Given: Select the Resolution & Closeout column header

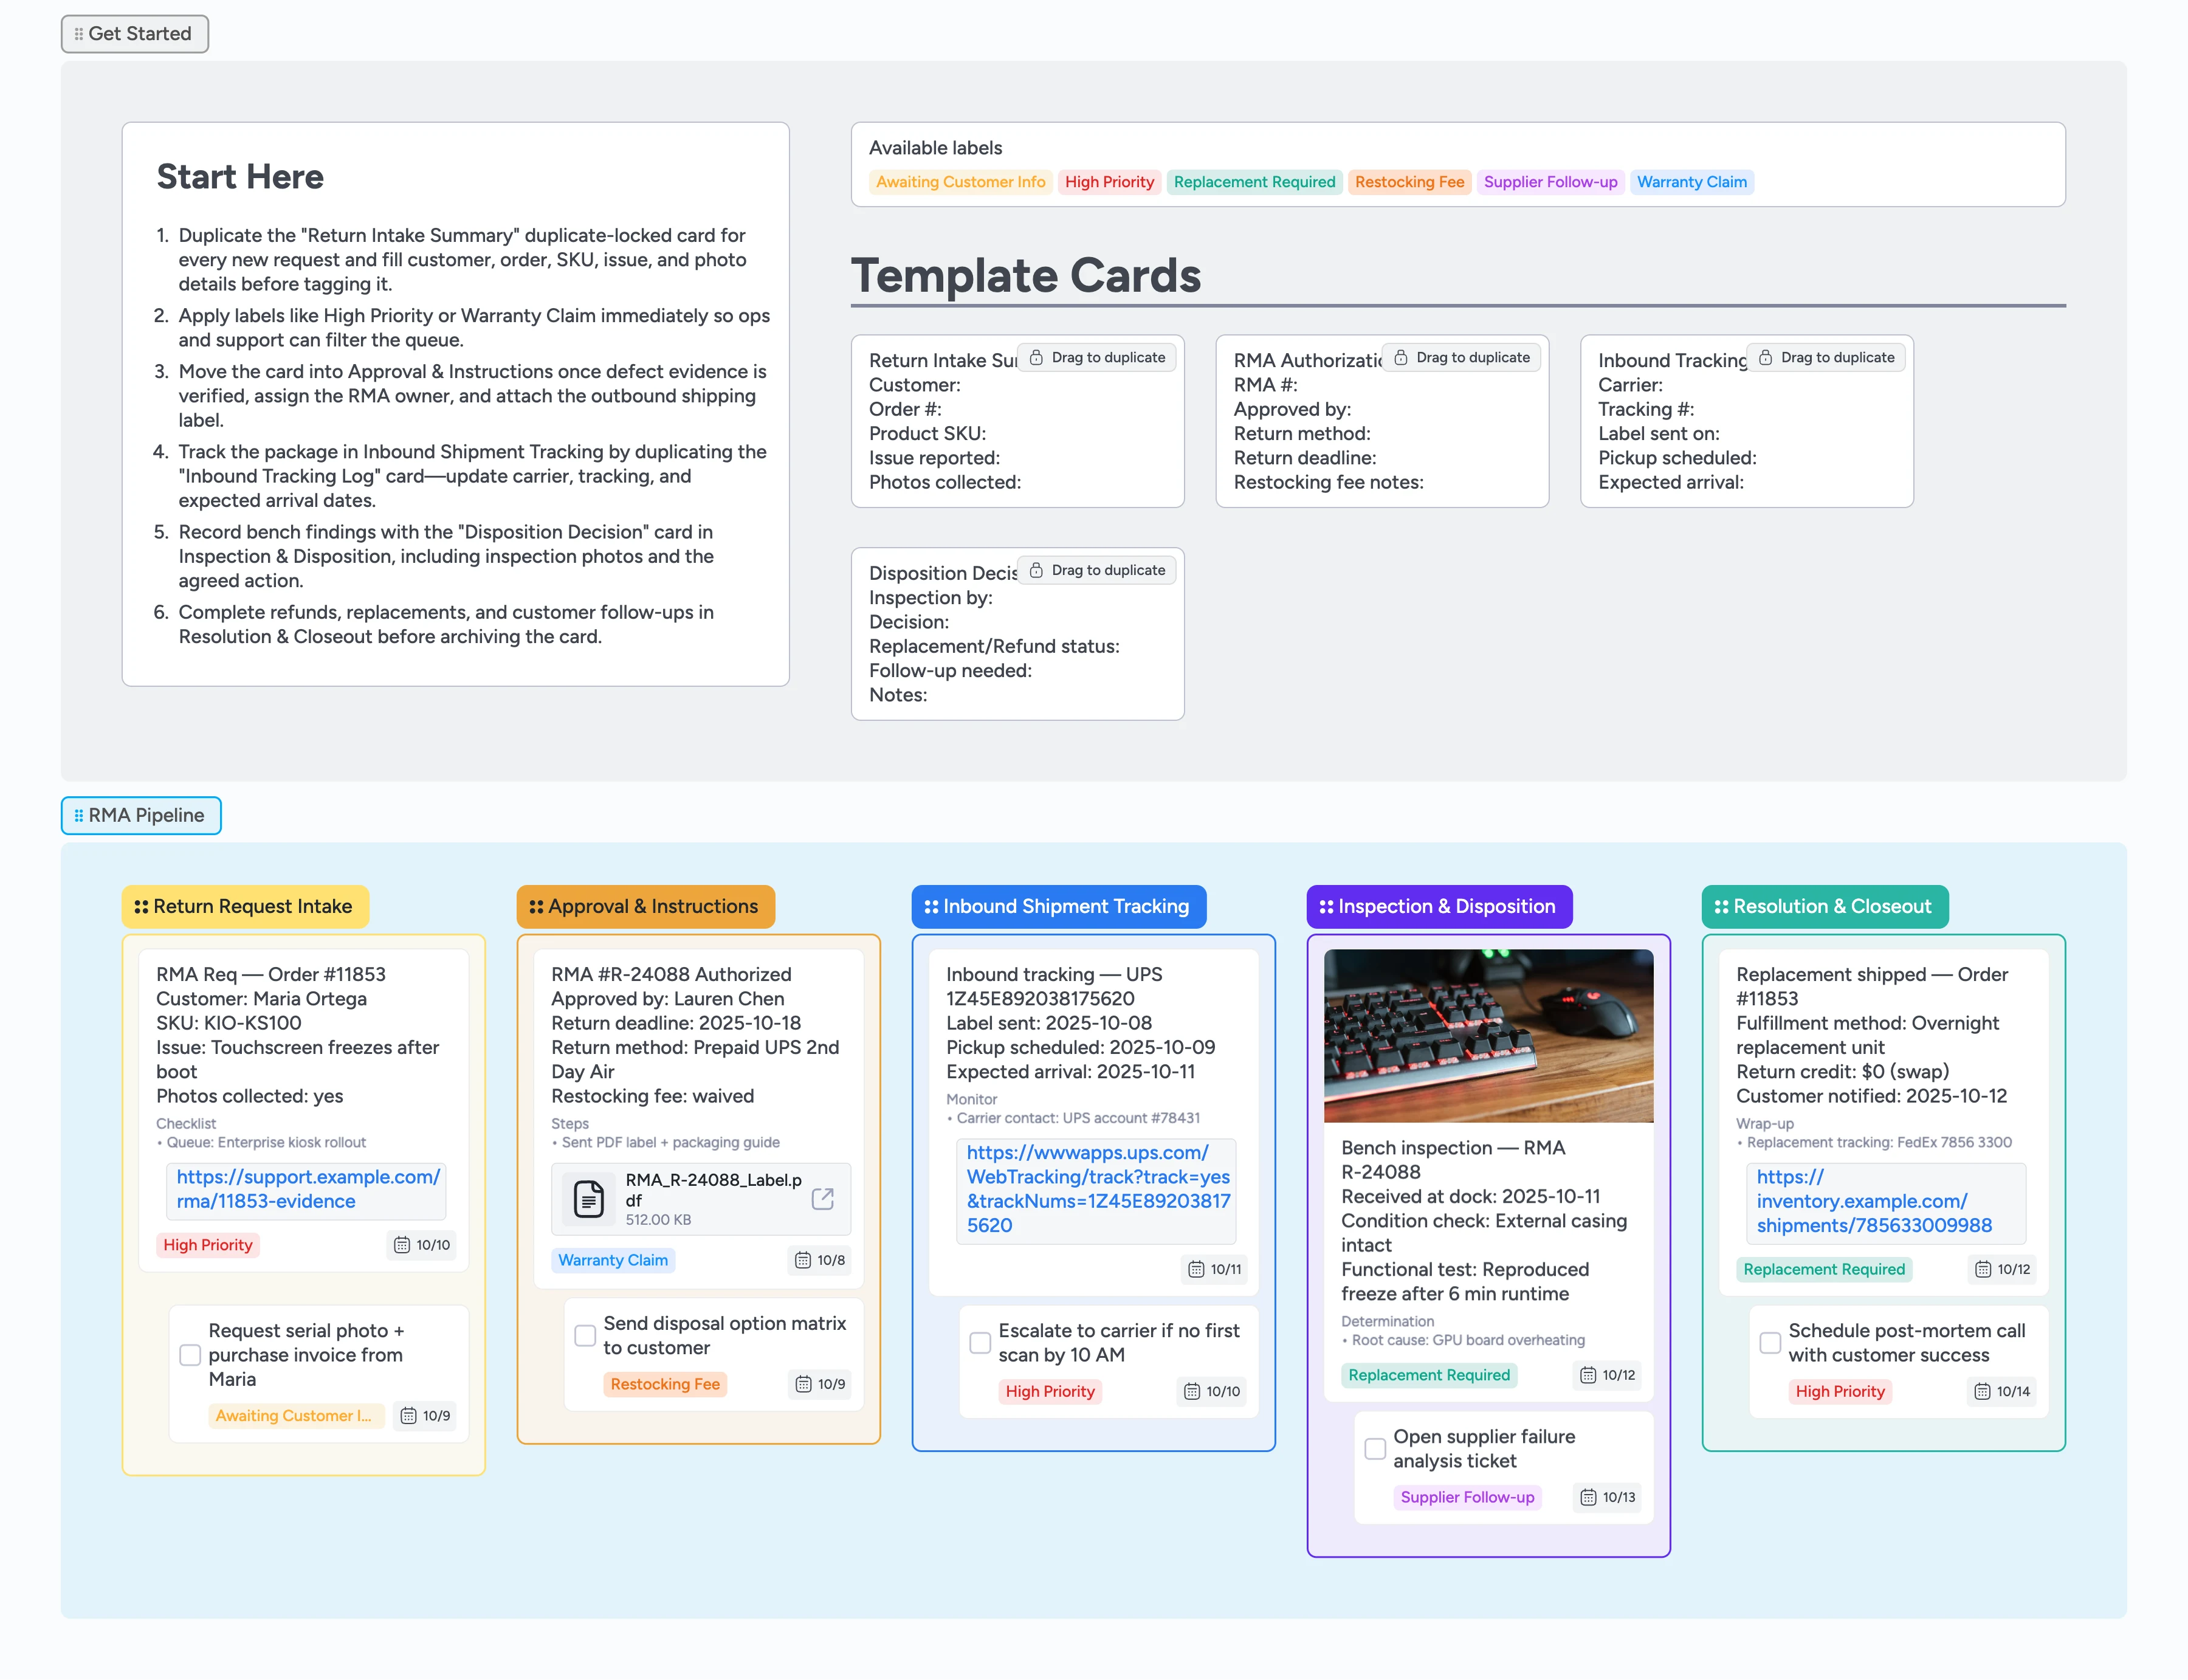Looking at the screenshot, I should [1824, 906].
